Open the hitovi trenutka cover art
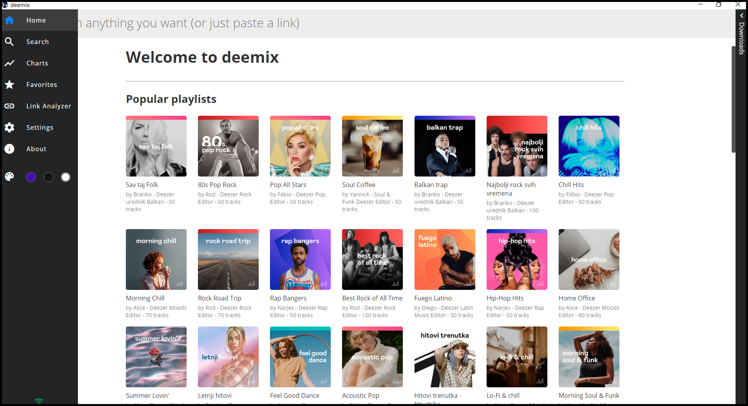The height and width of the screenshot is (406, 748). pos(445,357)
